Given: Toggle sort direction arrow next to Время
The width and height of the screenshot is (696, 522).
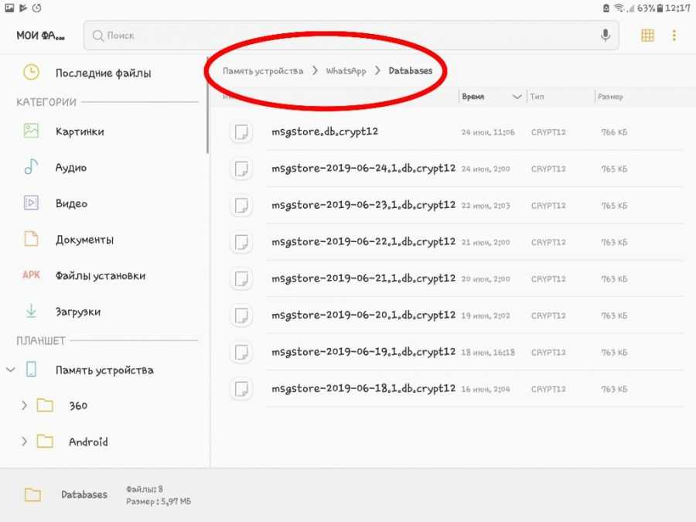Looking at the screenshot, I should tap(517, 97).
